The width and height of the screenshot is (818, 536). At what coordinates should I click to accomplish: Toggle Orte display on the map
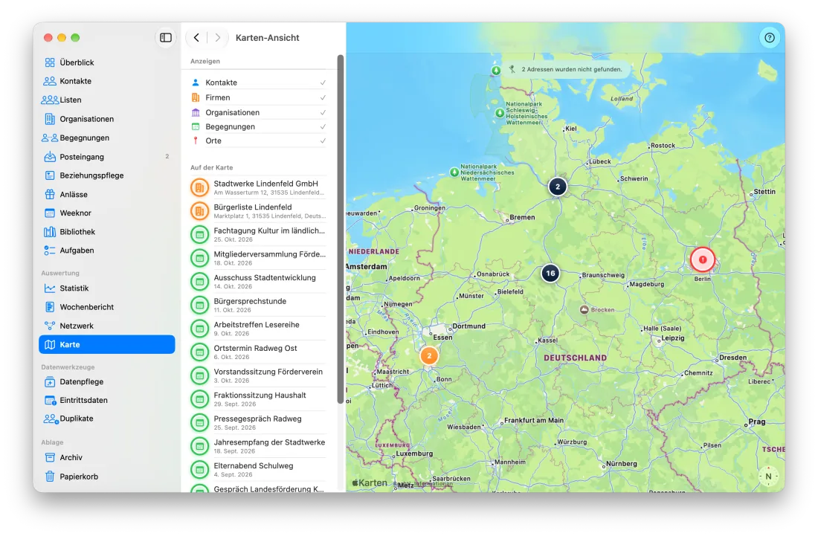tap(259, 141)
